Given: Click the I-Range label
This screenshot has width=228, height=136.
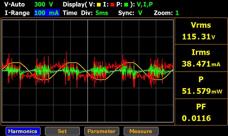Looking at the screenshot, I should 17,13.
